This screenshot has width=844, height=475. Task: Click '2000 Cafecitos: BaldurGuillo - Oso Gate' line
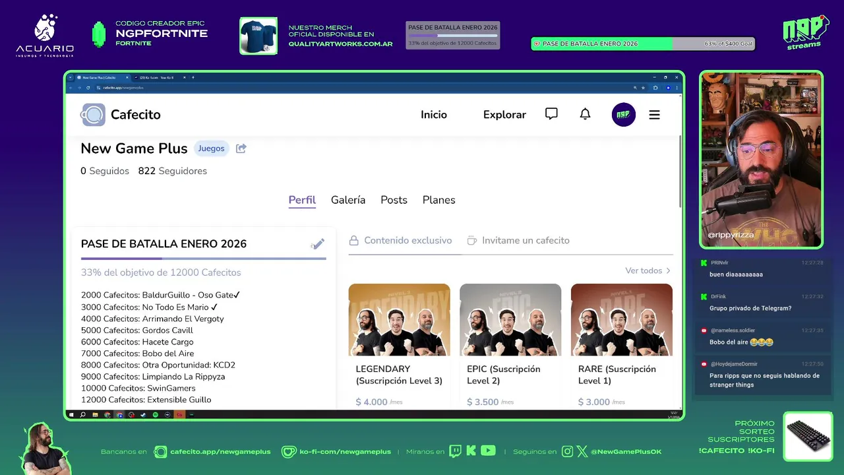(160, 295)
